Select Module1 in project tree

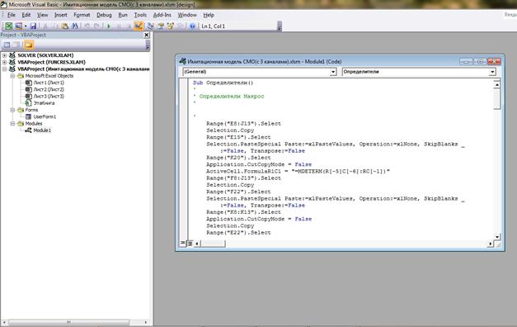[42, 130]
